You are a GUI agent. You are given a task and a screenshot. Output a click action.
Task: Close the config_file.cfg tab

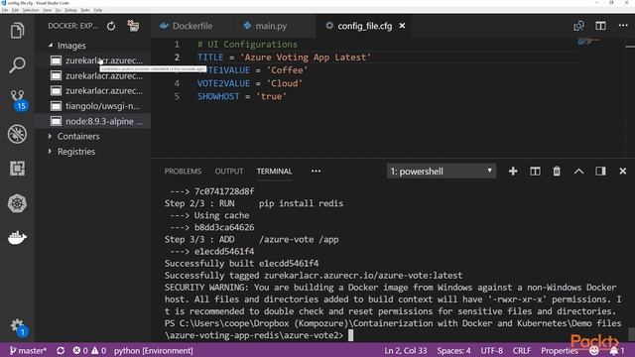point(402,26)
